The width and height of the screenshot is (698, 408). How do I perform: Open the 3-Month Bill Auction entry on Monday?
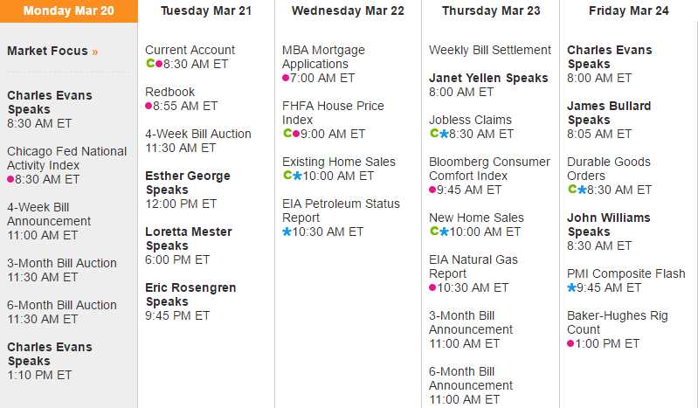click(x=61, y=263)
